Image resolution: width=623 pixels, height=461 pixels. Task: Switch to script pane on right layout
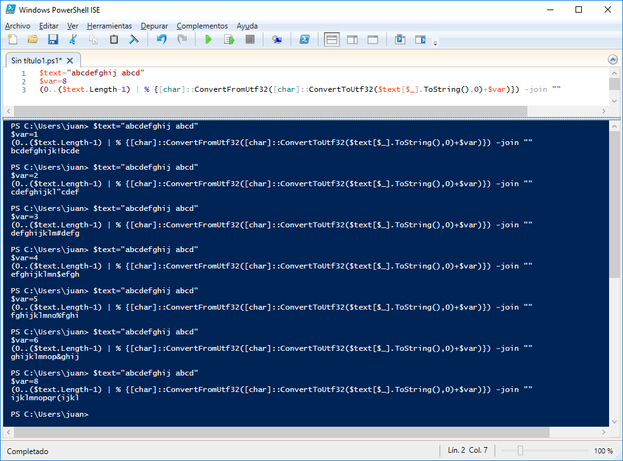pyautogui.click(x=352, y=40)
